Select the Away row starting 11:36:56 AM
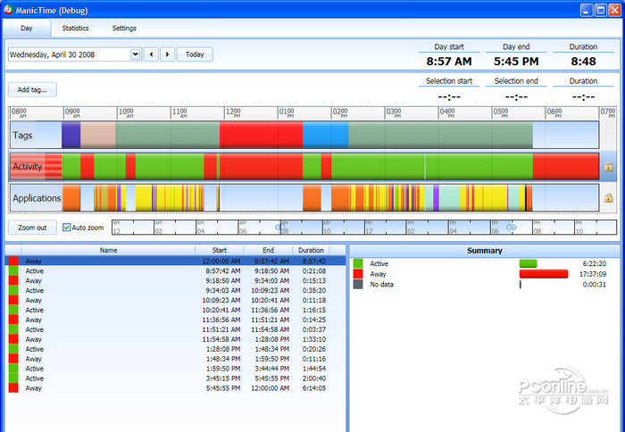Image resolution: width=625 pixels, height=432 pixels. 175,320
